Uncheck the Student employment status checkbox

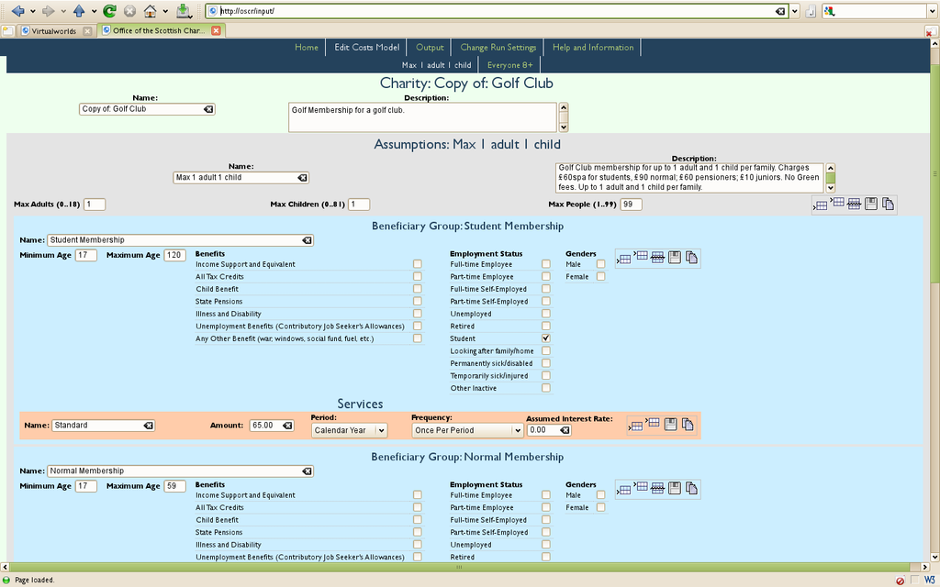(x=545, y=338)
